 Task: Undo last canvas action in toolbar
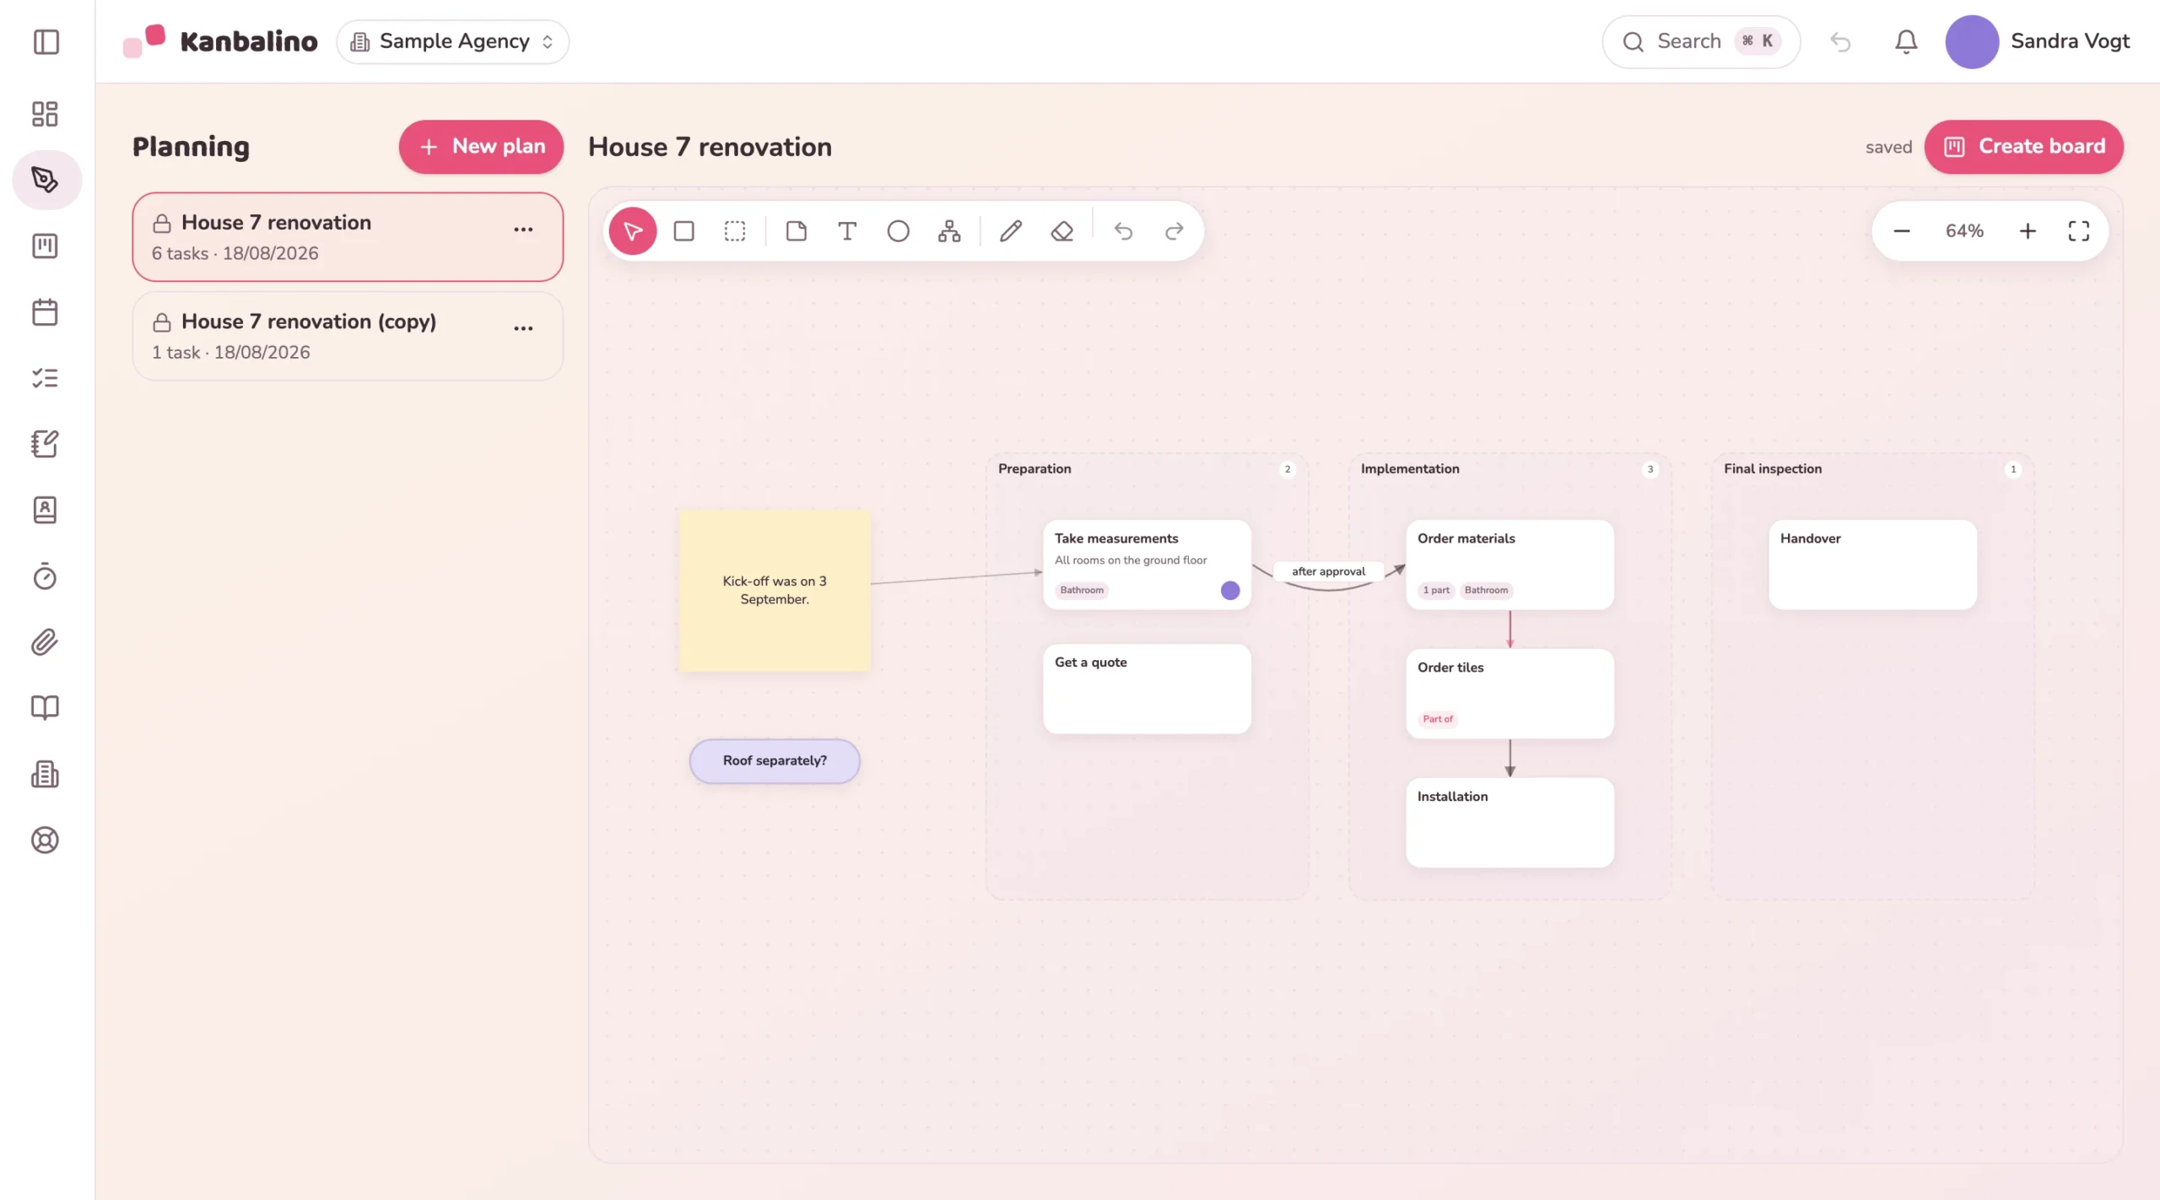click(x=1123, y=230)
